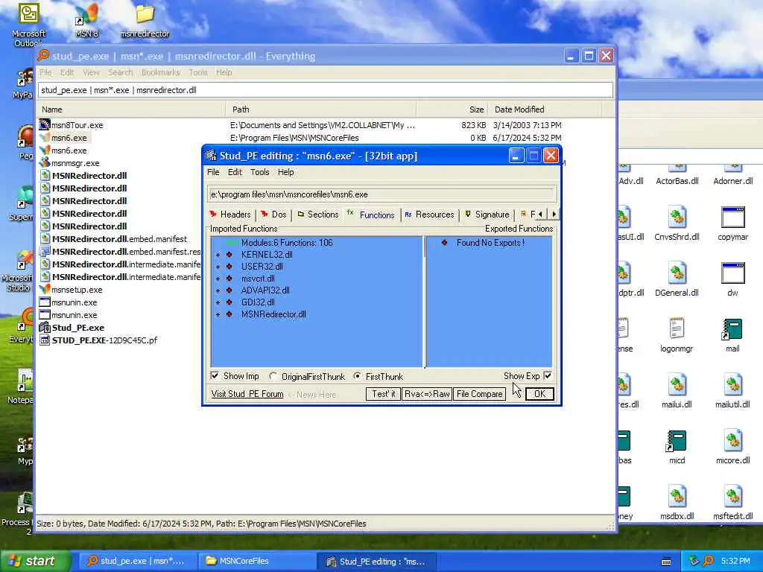Screen dimensions: 763x572
Task: Click the Rva<=>Raw button
Action: [x=427, y=394]
